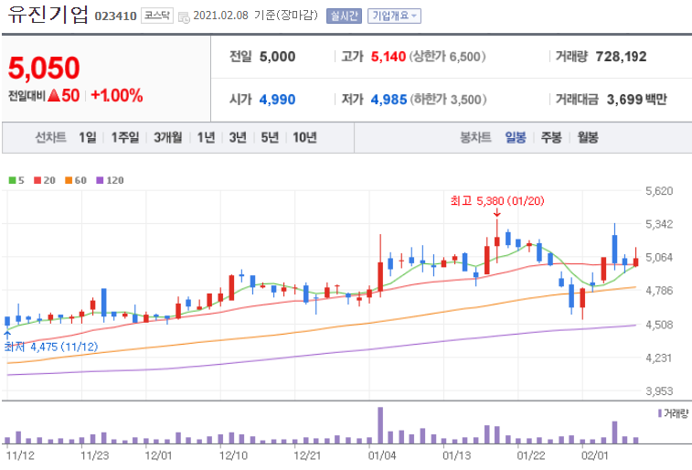Select the 1주일 line chart tab
The image size is (692, 470).
[x=125, y=138]
